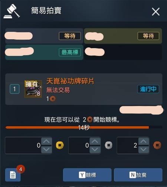The height and width of the screenshot is (187, 167).
Task: Increase the copper bid amount
Action: coord(144,141)
